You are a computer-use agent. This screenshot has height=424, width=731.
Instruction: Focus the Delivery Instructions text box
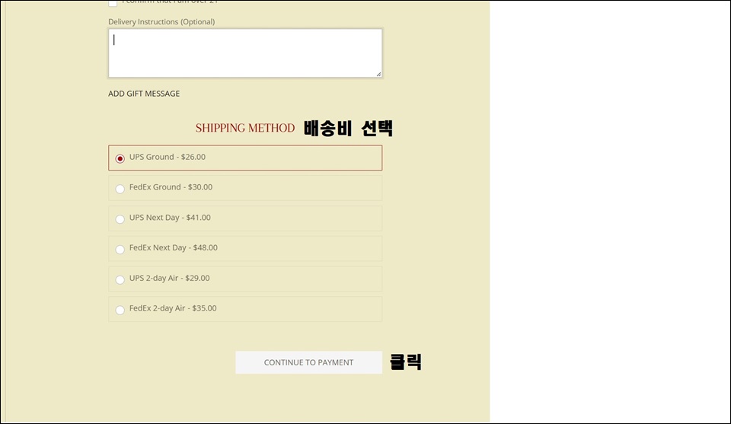[x=245, y=53]
